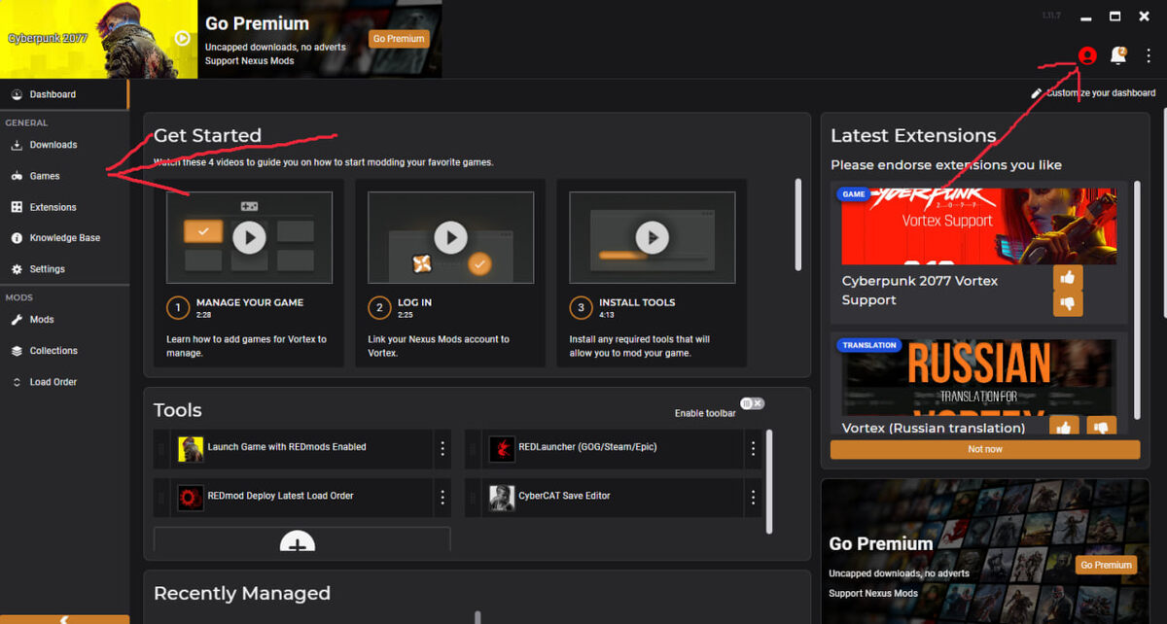Thumbs down the Russian translation extension

click(x=1102, y=426)
